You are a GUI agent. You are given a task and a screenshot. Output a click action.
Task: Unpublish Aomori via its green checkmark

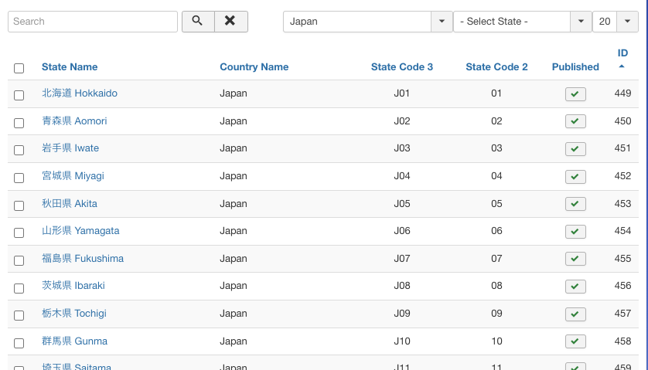tap(575, 121)
